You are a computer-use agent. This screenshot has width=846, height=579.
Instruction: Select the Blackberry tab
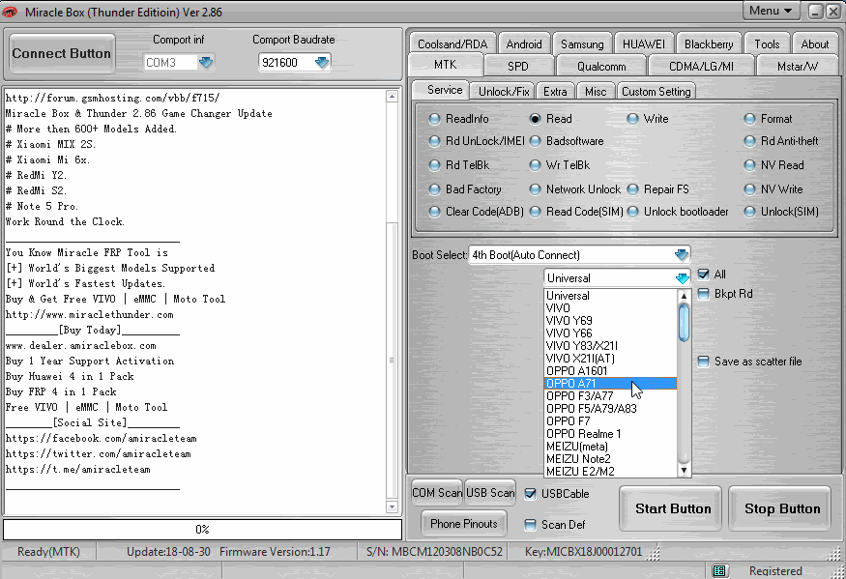click(x=709, y=44)
